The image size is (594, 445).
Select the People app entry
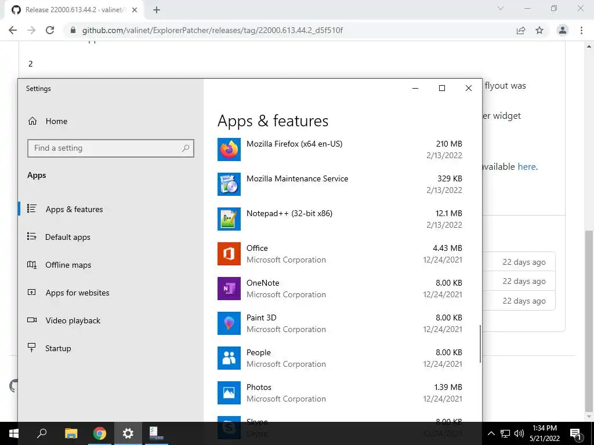point(340,358)
